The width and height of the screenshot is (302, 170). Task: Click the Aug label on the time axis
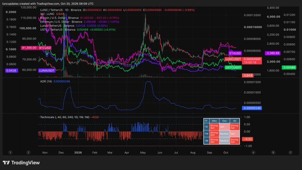pos(193,153)
